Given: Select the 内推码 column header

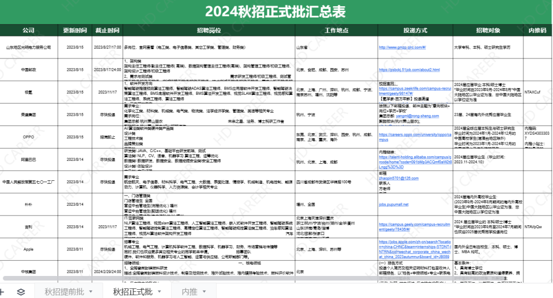Looking at the screenshot, I should (538, 30).
